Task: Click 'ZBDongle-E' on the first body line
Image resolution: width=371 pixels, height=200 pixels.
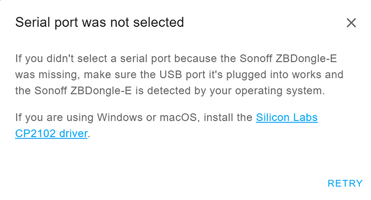Action: click(x=306, y=59)
